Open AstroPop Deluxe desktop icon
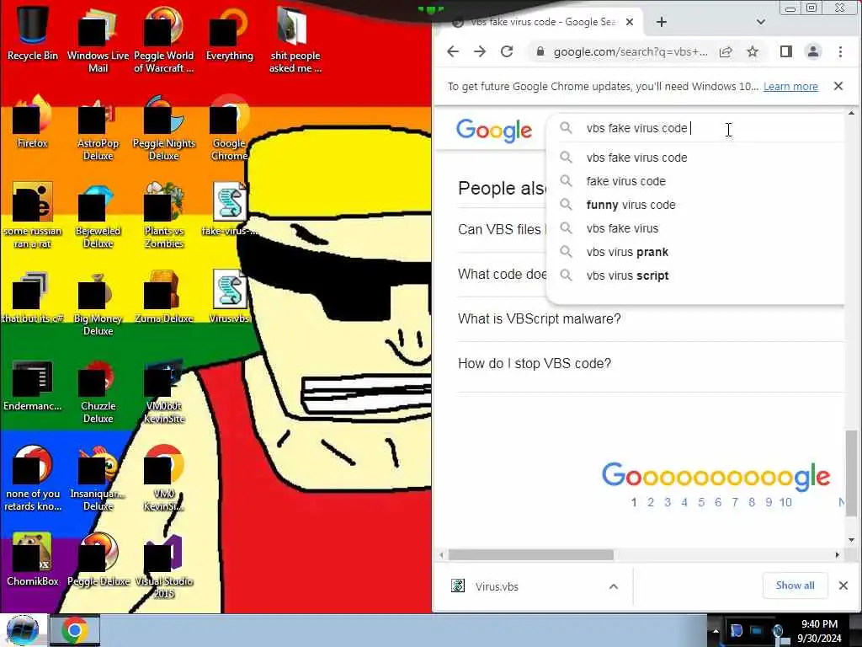Screen dimensions: 862x647 [x=98, y=128]
